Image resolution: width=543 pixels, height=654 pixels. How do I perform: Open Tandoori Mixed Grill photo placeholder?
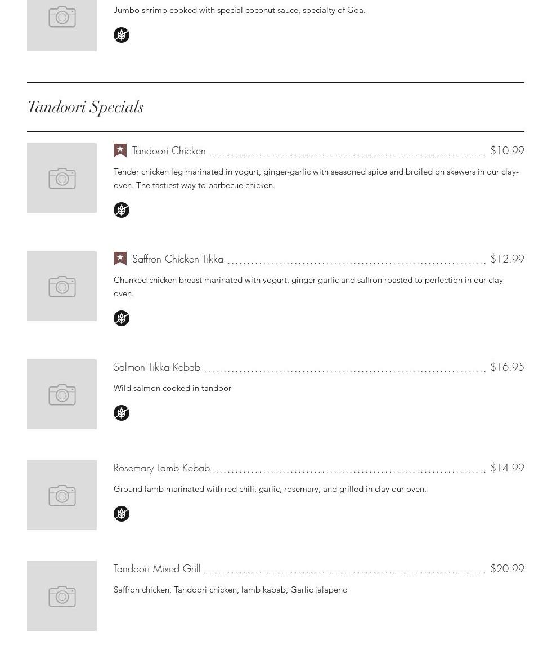62,596
